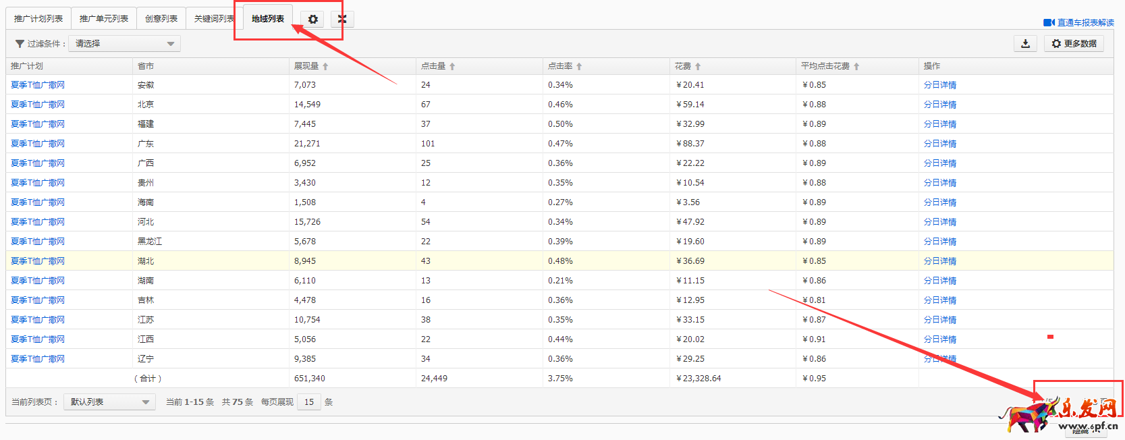Viewport: 1125px width, 440px height.
Task: Click the 每页展现 rows-per-page input field
Action: pos(309,402)
